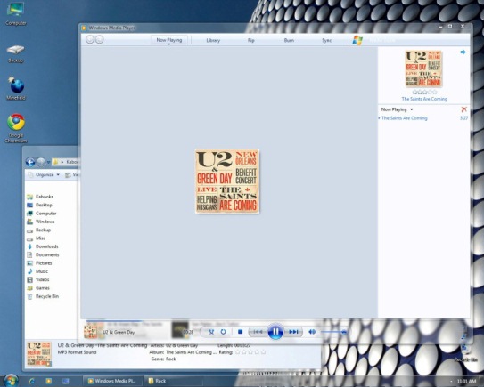The width and height of the screenshot is (484, 387).
Task: Open the Media Guide Windows logo
Action: [357, 40]
